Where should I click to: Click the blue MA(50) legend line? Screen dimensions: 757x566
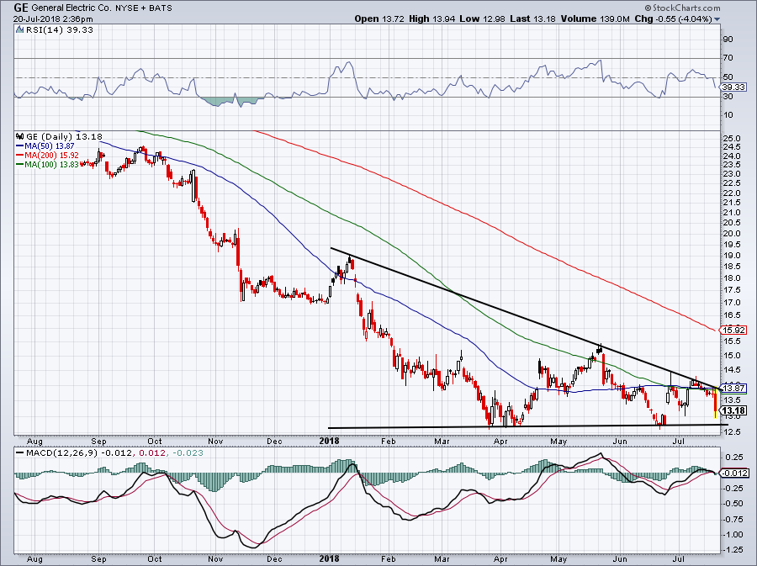(20, 145)
